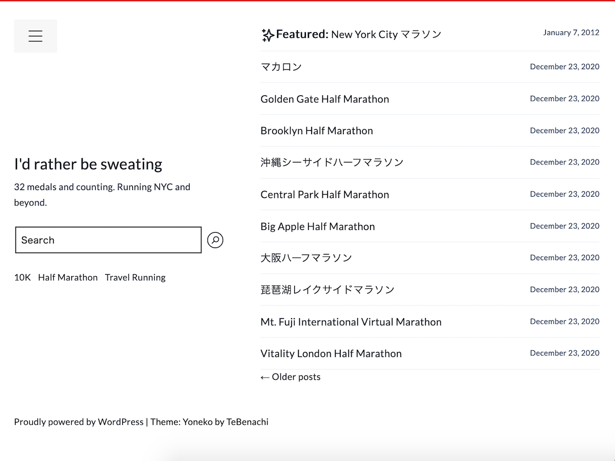This screenshot has height=461, width=615.
Task: Open the hamburger navigation menu
Action: click(x=35, y=36)
